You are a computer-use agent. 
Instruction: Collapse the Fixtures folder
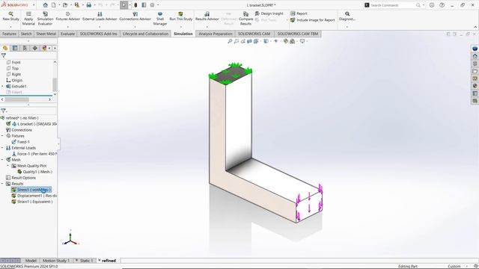[x=2, y=136]
